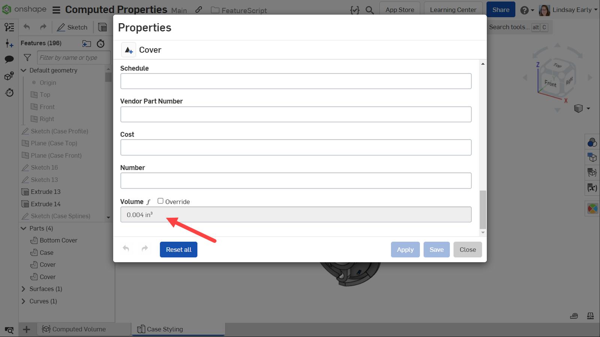This screenshot has width=600, height=337.
Task: Open the comments speech bubble icon
Action: 9,59
